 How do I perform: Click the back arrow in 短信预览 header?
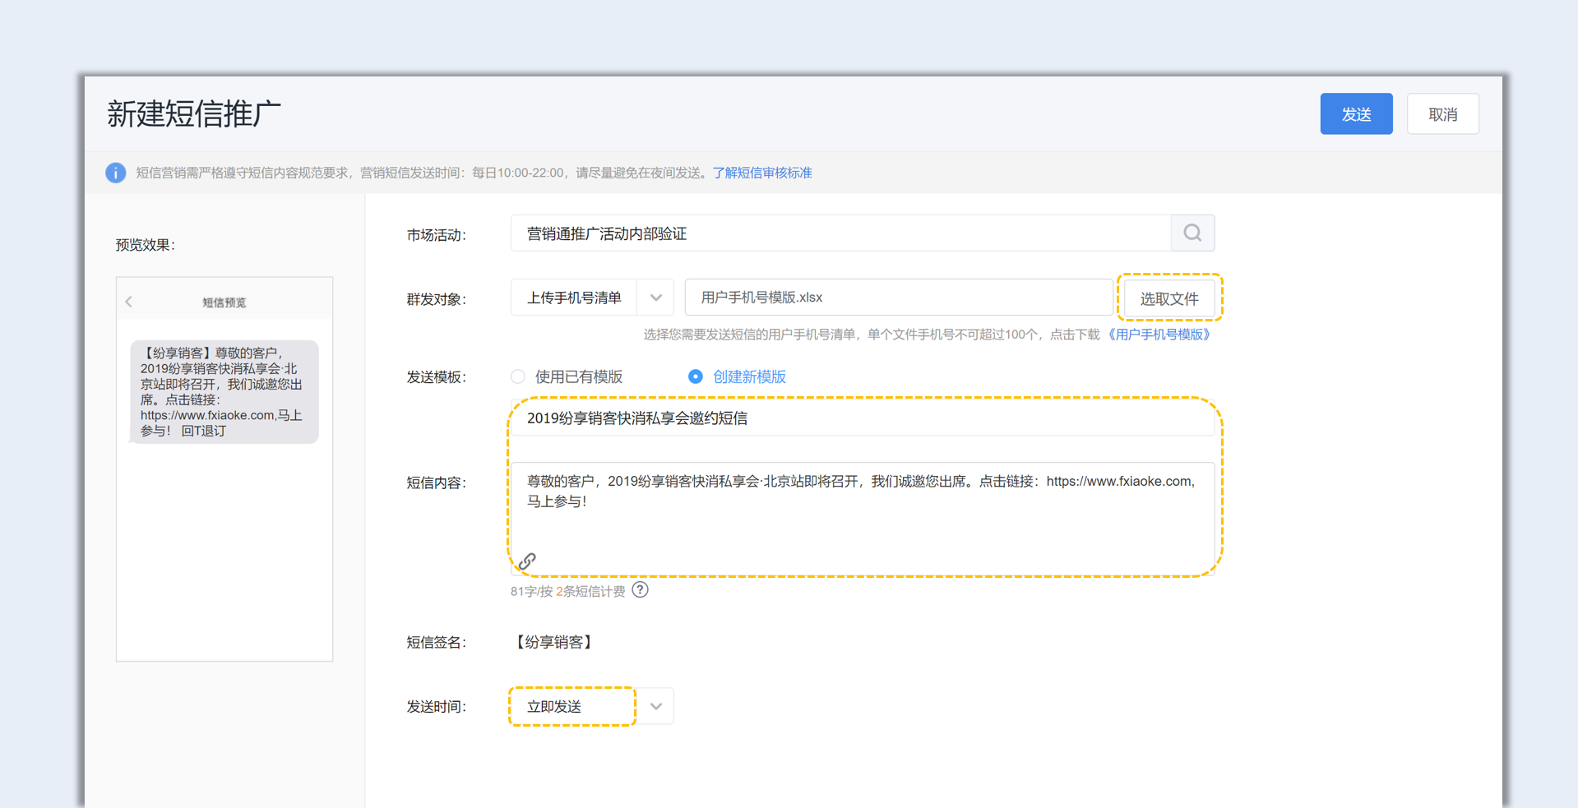pyautogui.click(x=129, y=302)
